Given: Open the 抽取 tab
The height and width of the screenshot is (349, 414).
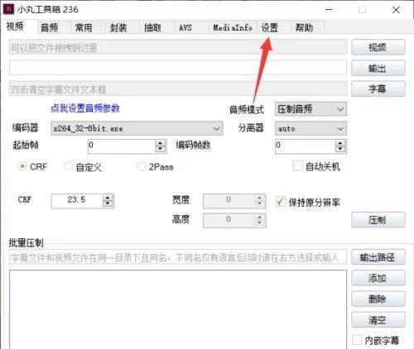Looking at the screenshot, I should pos(156,27).
